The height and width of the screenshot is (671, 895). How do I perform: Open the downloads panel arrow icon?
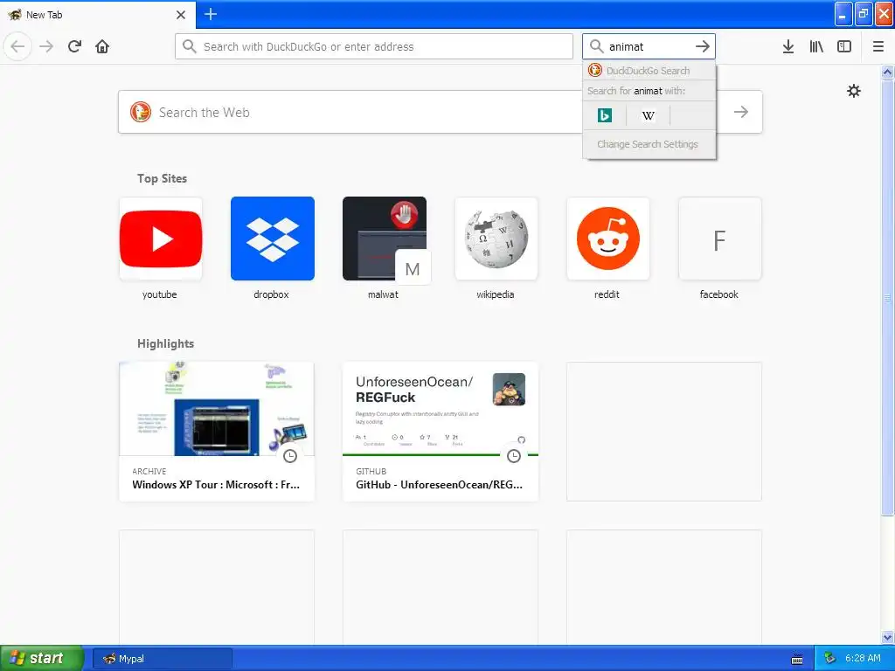(x=787, y=46)
